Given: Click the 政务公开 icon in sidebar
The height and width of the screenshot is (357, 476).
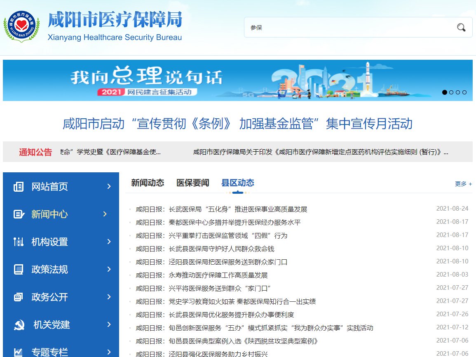Looking at the screenshot, I should (x=19, y=297).
